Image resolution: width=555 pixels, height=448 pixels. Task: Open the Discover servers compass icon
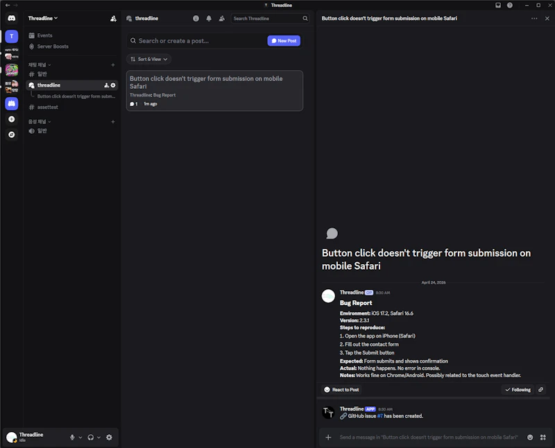[11, 135]
